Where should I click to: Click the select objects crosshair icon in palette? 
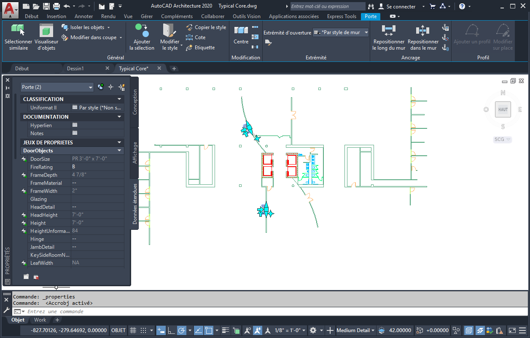click(x=111, y=87)
